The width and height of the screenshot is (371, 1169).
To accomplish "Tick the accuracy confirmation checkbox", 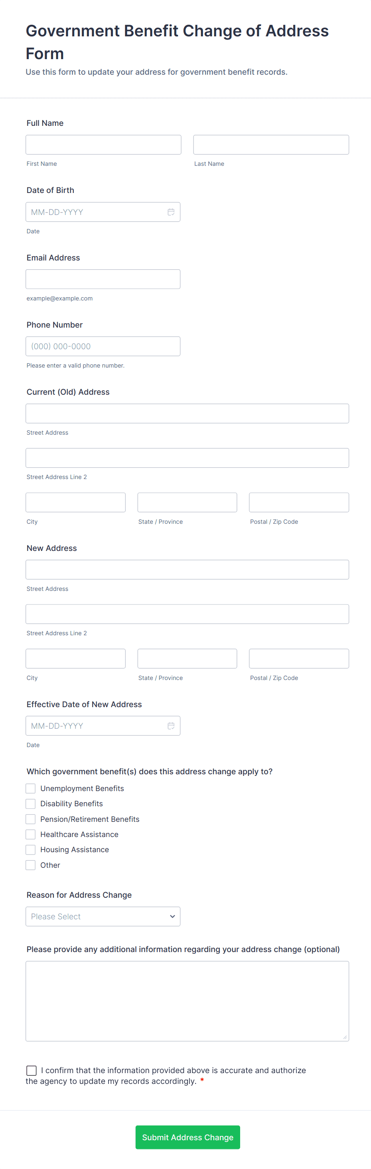I will click(32, 1071).
